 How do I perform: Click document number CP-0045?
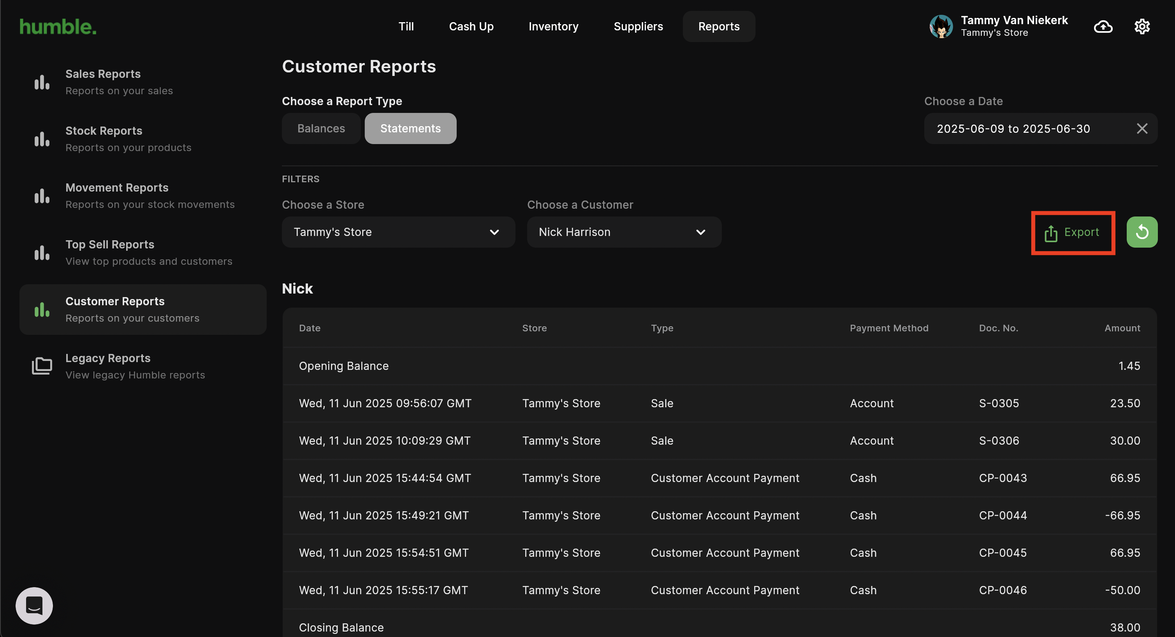pos(1003,553)
